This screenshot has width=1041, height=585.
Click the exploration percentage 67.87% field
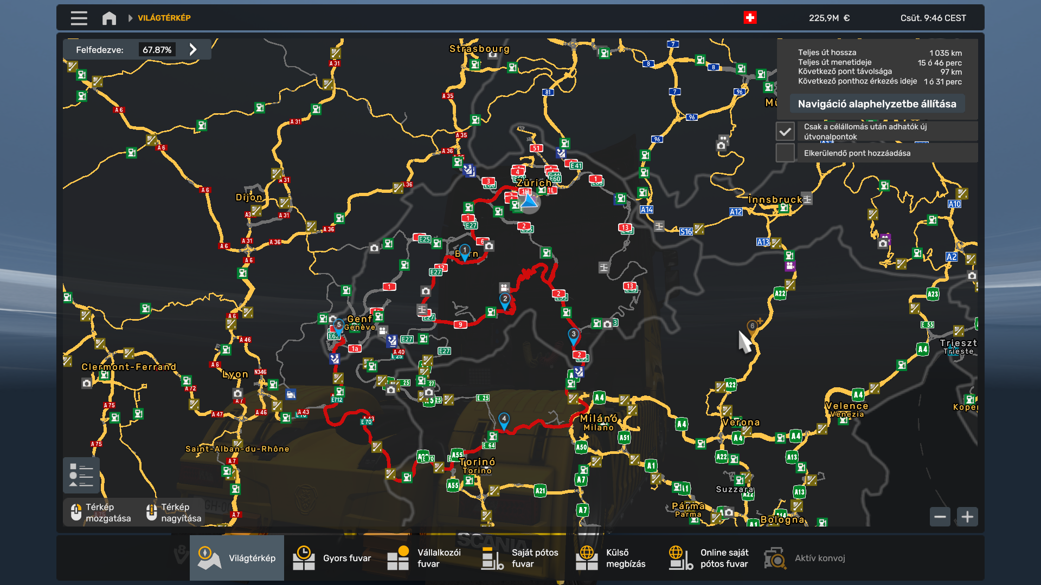(x=157, y=50)
